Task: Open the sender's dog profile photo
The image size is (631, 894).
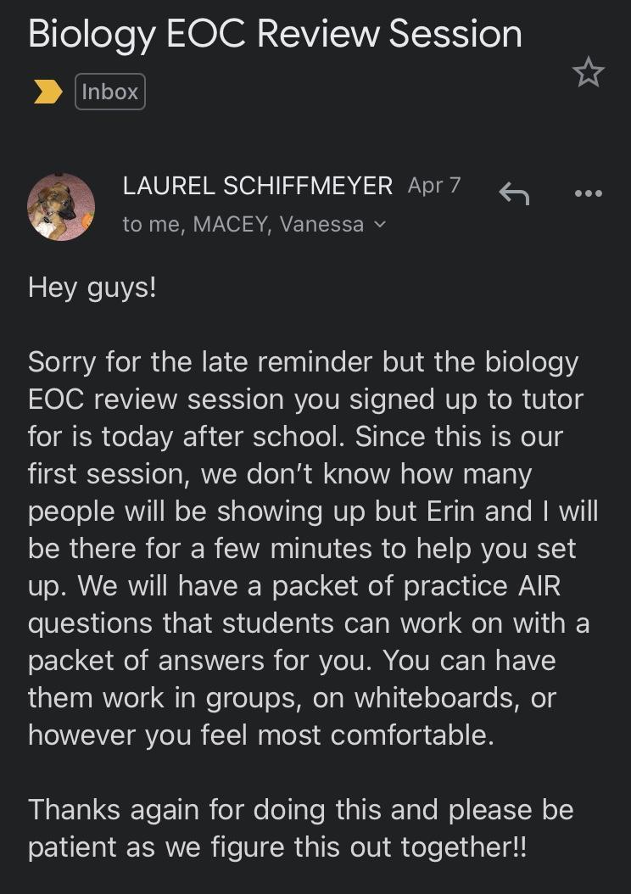Action: tap(61, 206)
